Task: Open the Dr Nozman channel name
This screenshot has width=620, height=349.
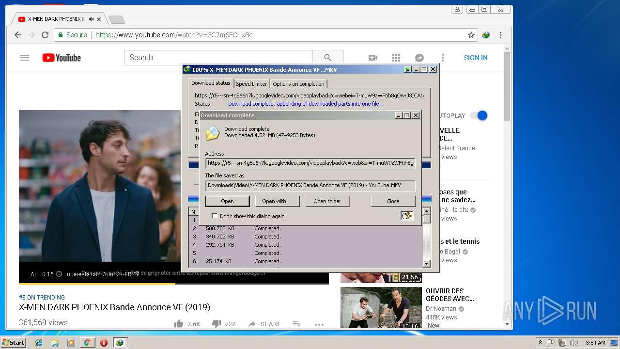Action: click(x=441, y=309)
